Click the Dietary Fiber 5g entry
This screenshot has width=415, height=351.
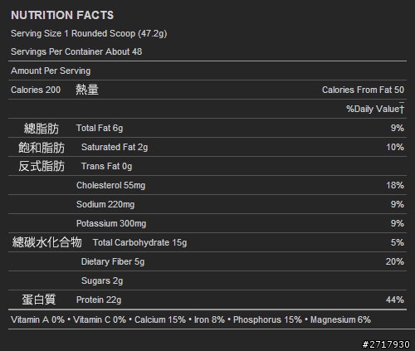pyautogui.click(x=113, y=261)
